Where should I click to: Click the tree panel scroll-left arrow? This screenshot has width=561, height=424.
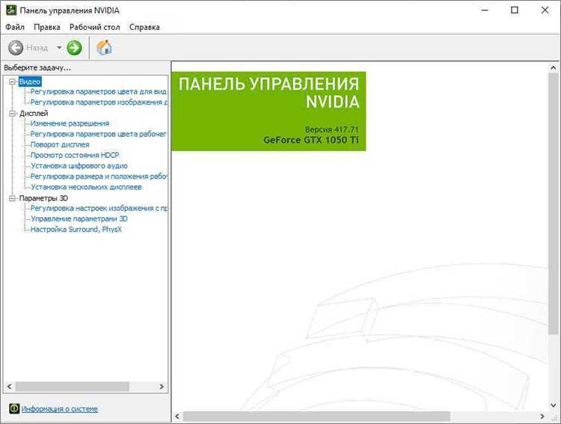click(9, 387)
